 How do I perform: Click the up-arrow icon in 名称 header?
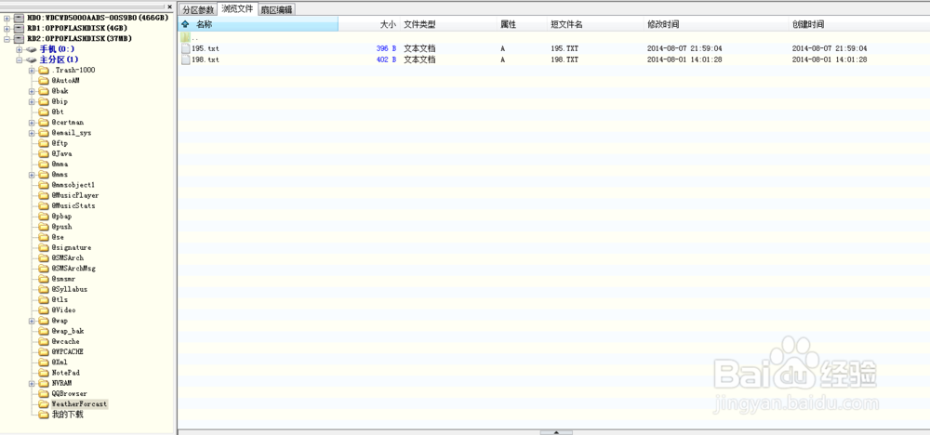[185, 24]
